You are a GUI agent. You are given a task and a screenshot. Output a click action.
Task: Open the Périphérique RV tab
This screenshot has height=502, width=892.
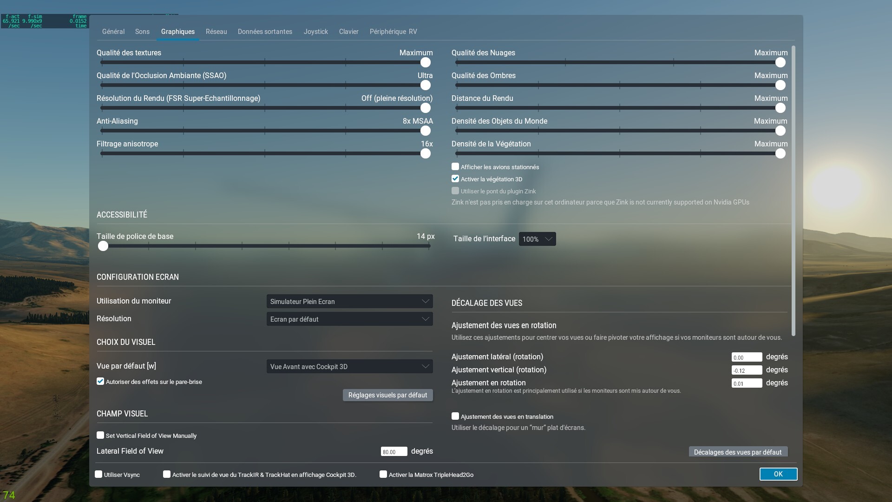(393, 32)
